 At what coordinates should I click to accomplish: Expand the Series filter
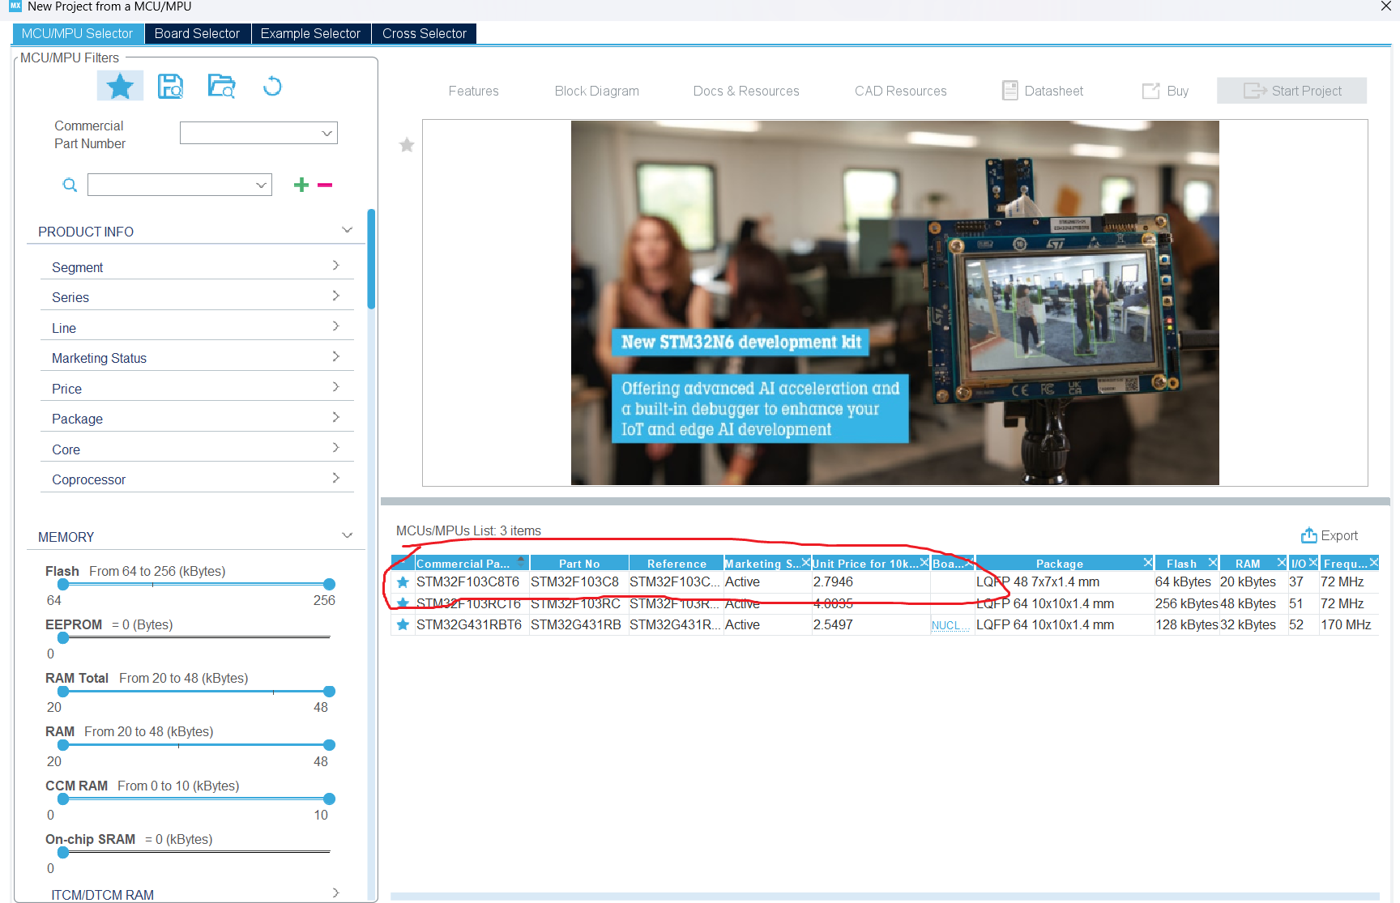[x=336, y=296]
